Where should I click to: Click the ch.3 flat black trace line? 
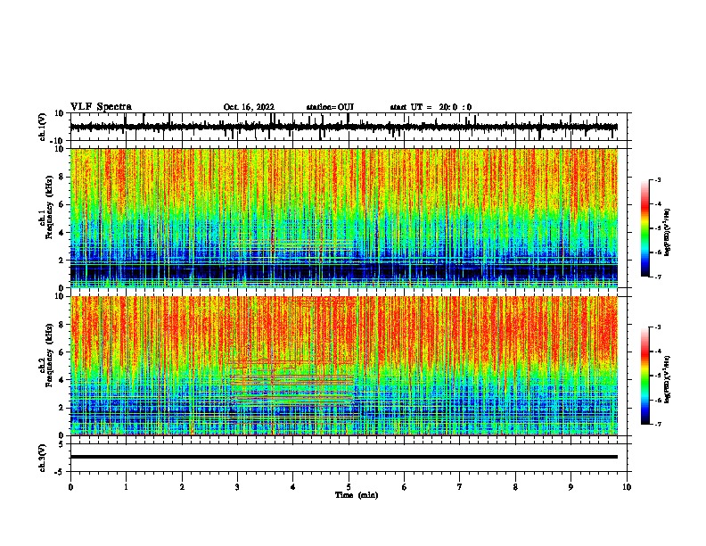[x=344, y=457]
